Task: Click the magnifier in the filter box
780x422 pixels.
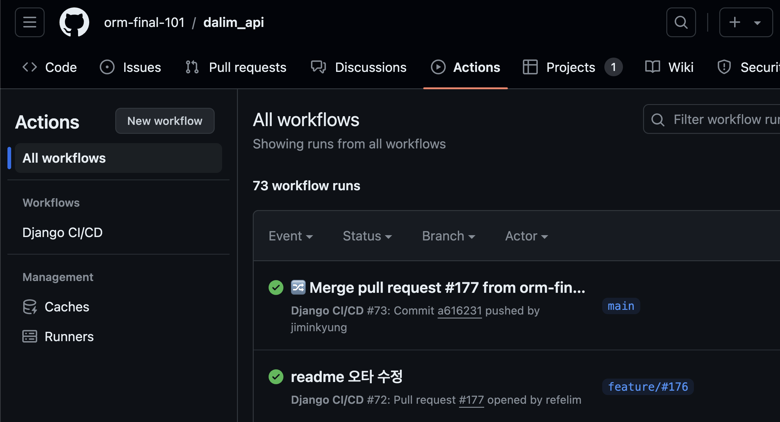Action: [658, 120]
